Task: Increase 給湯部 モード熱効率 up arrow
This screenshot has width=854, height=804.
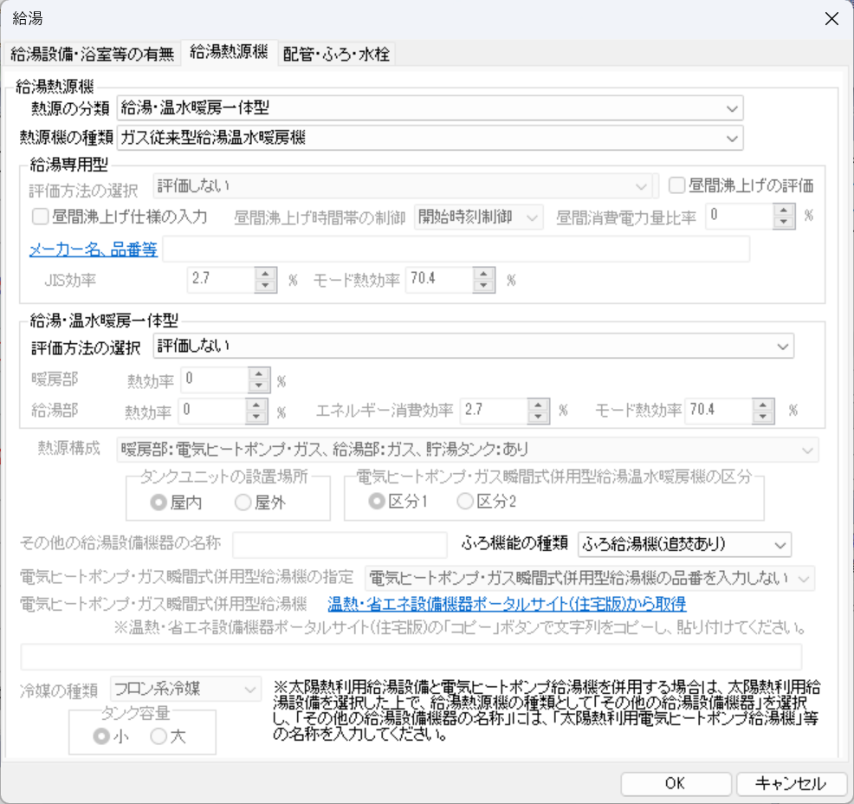Action: [x=763, y=405]
